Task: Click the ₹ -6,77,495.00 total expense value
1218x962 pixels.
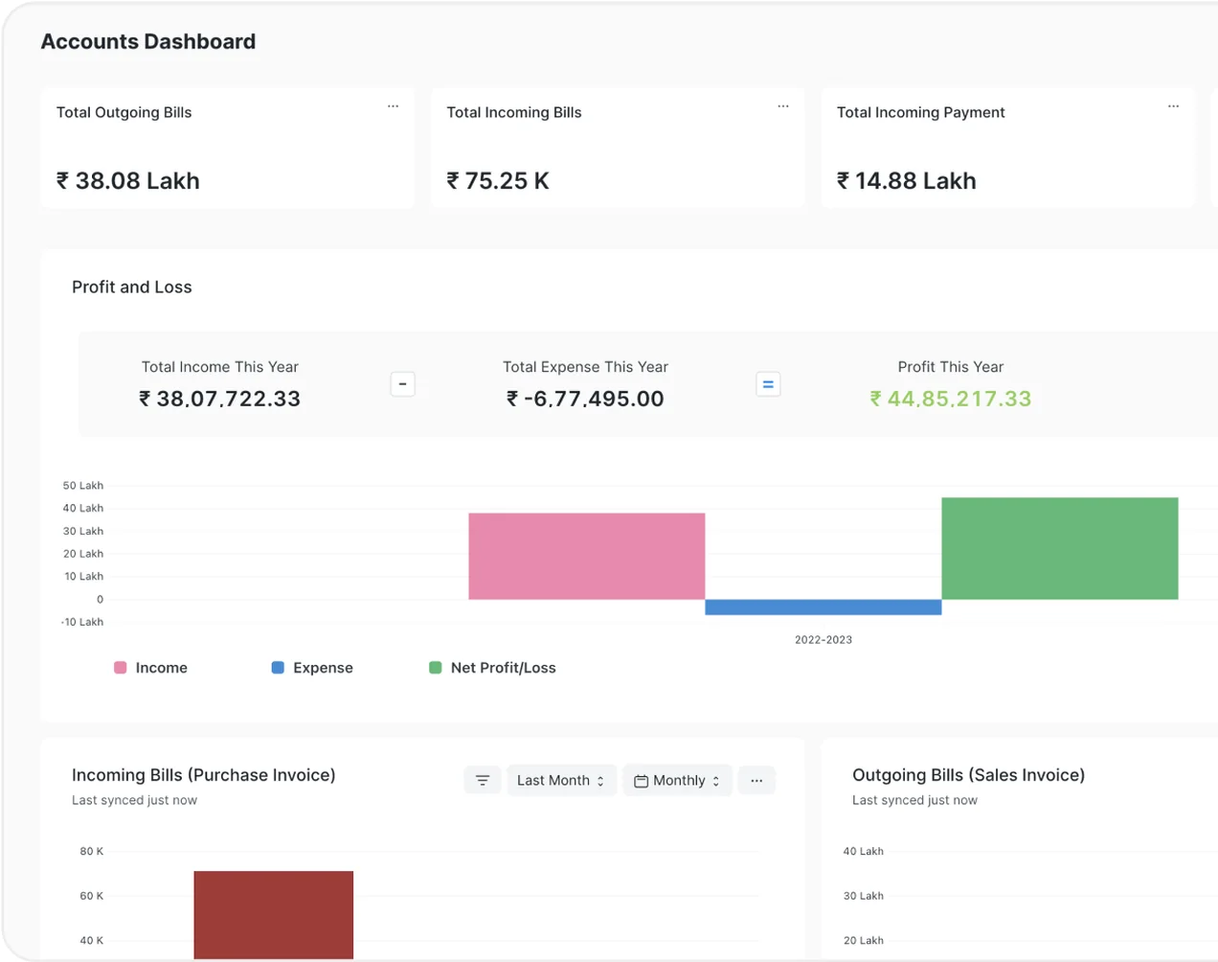Action: [585, 399]
